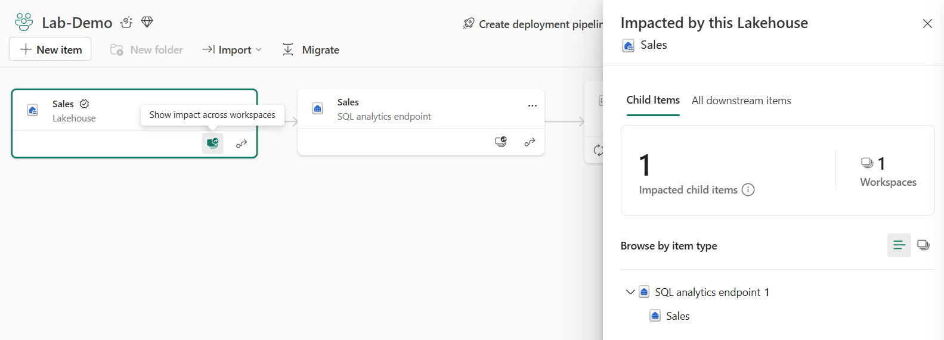Click Create deployment pipeline
Viewport: 944px width, 340px height.
[x=533, y=24]
